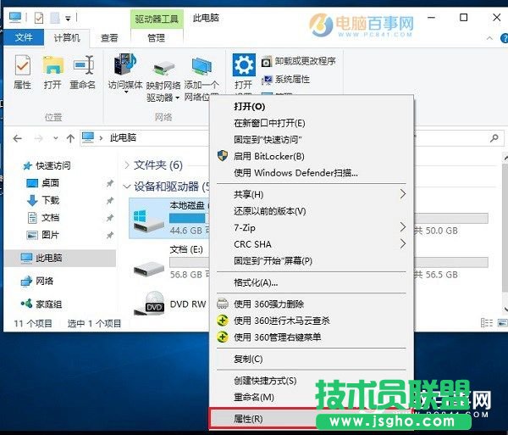This screenshot has height=435, width=508.
Task: Open Settings gear icon in ribbon
Action: pos(244,65)
